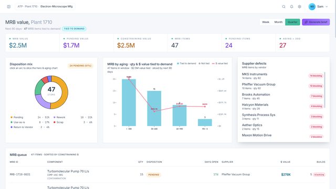Click the 10 blocking badge

pos(316,86)
